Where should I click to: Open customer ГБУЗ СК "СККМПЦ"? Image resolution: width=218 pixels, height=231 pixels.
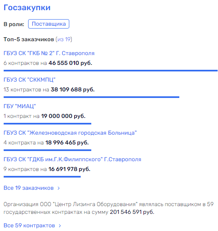click(29, 80)
